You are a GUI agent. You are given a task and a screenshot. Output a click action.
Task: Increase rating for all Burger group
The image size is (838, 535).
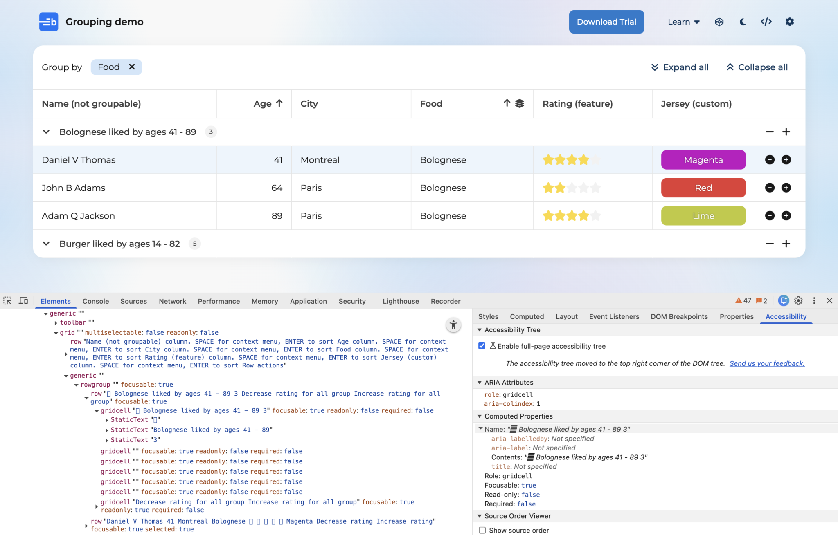[786, 244]
